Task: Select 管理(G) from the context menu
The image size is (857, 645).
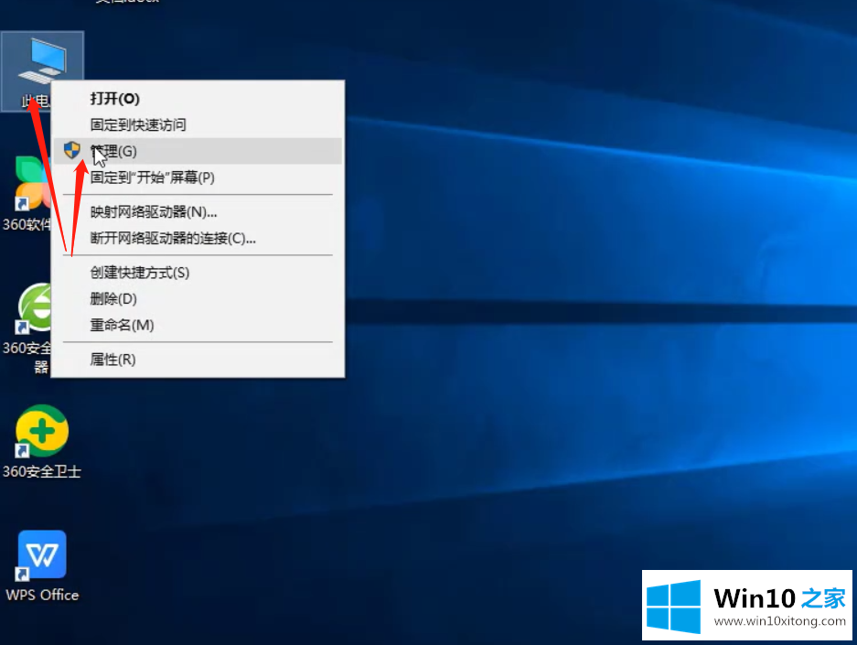Action: tap(198, 151)
